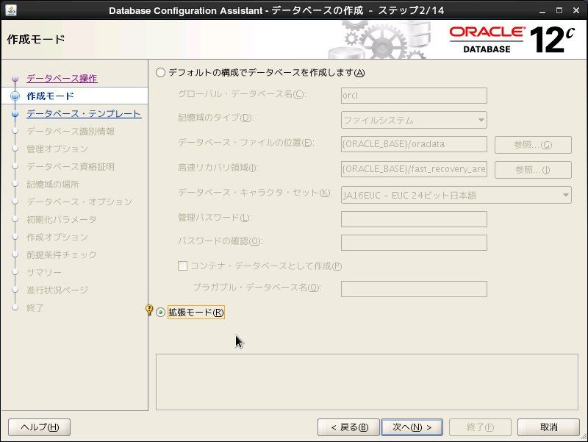Click the パスワードの確認 input field
This screenshot has height=442, width=588.
click(414, 243)
